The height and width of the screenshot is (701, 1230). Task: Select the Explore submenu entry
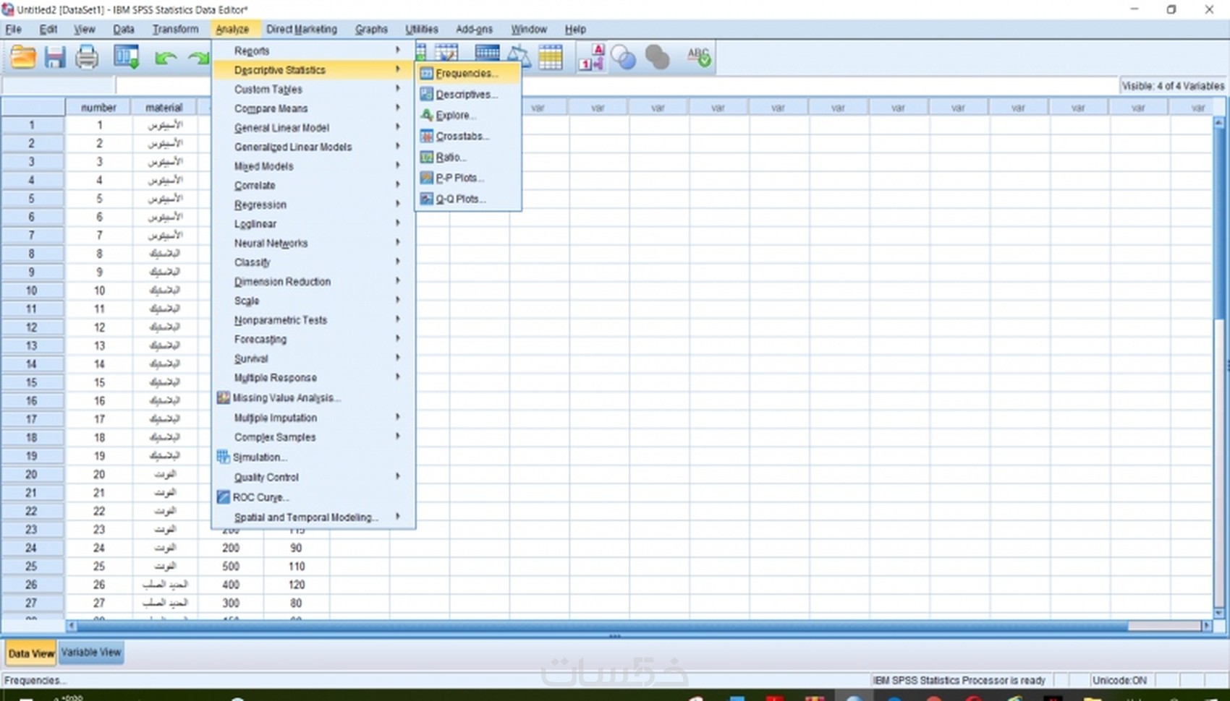pos(467,116)
